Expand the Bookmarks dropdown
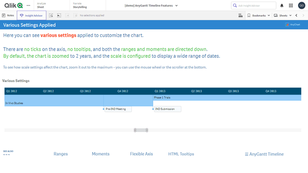Screen dimensions: 308x173 [x=259, y=15]
